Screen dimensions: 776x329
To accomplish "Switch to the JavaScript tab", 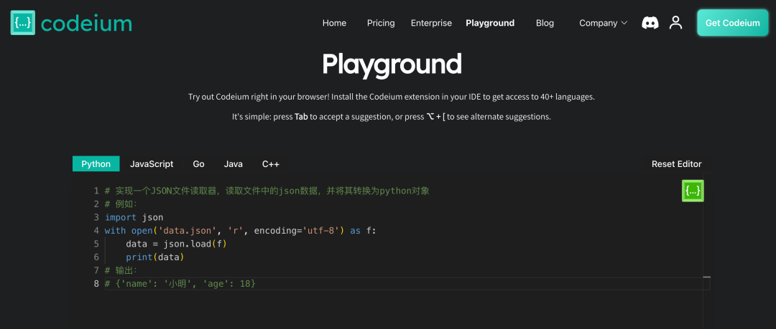I will click(x=152, y=164).
